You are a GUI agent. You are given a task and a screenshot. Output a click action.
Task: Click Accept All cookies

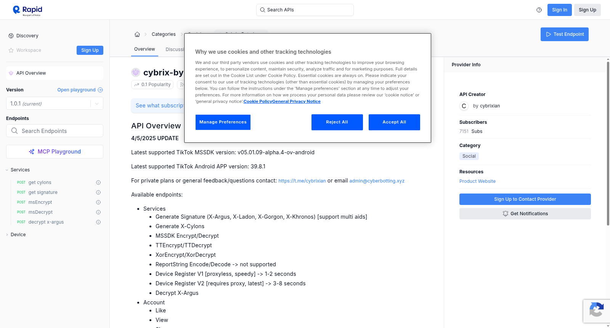pos(394,122)
